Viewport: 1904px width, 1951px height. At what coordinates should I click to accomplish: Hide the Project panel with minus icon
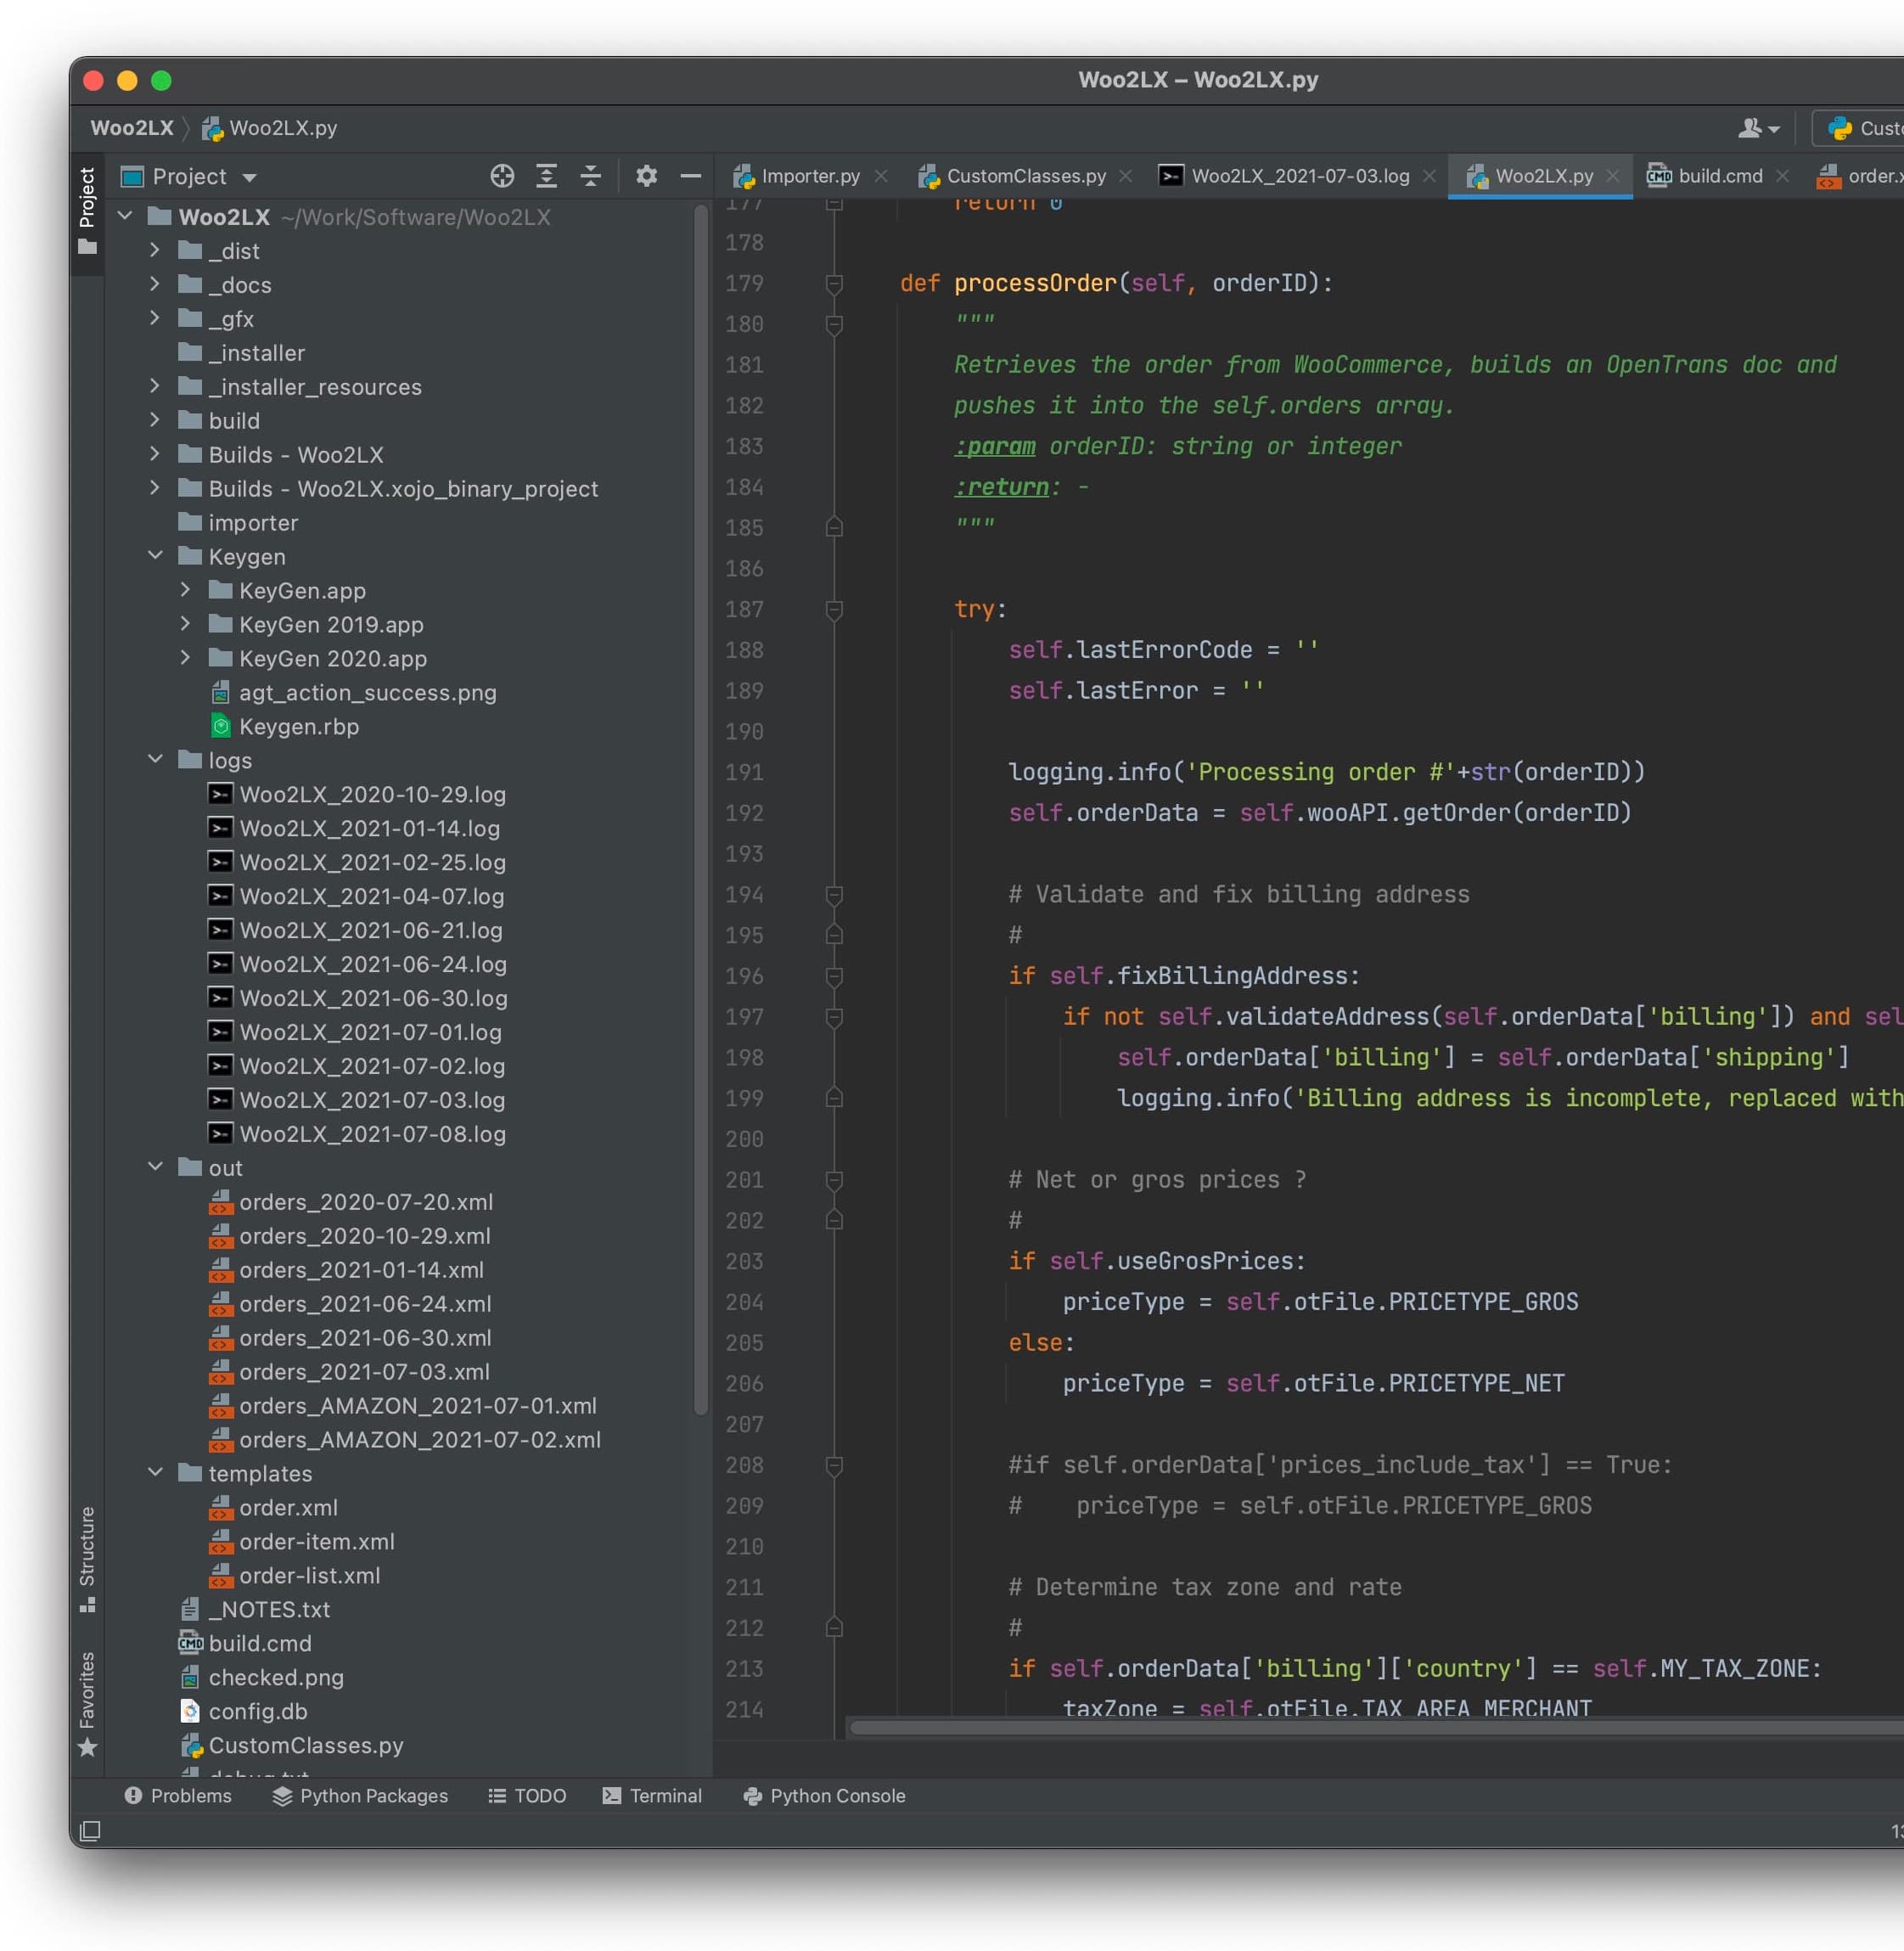pyautogui.click(x=690, y=176)
